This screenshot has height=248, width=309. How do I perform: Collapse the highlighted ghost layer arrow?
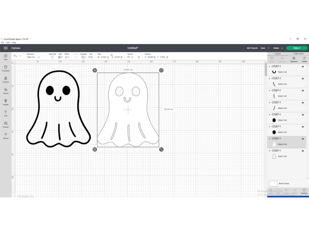(x=270, y=139)
